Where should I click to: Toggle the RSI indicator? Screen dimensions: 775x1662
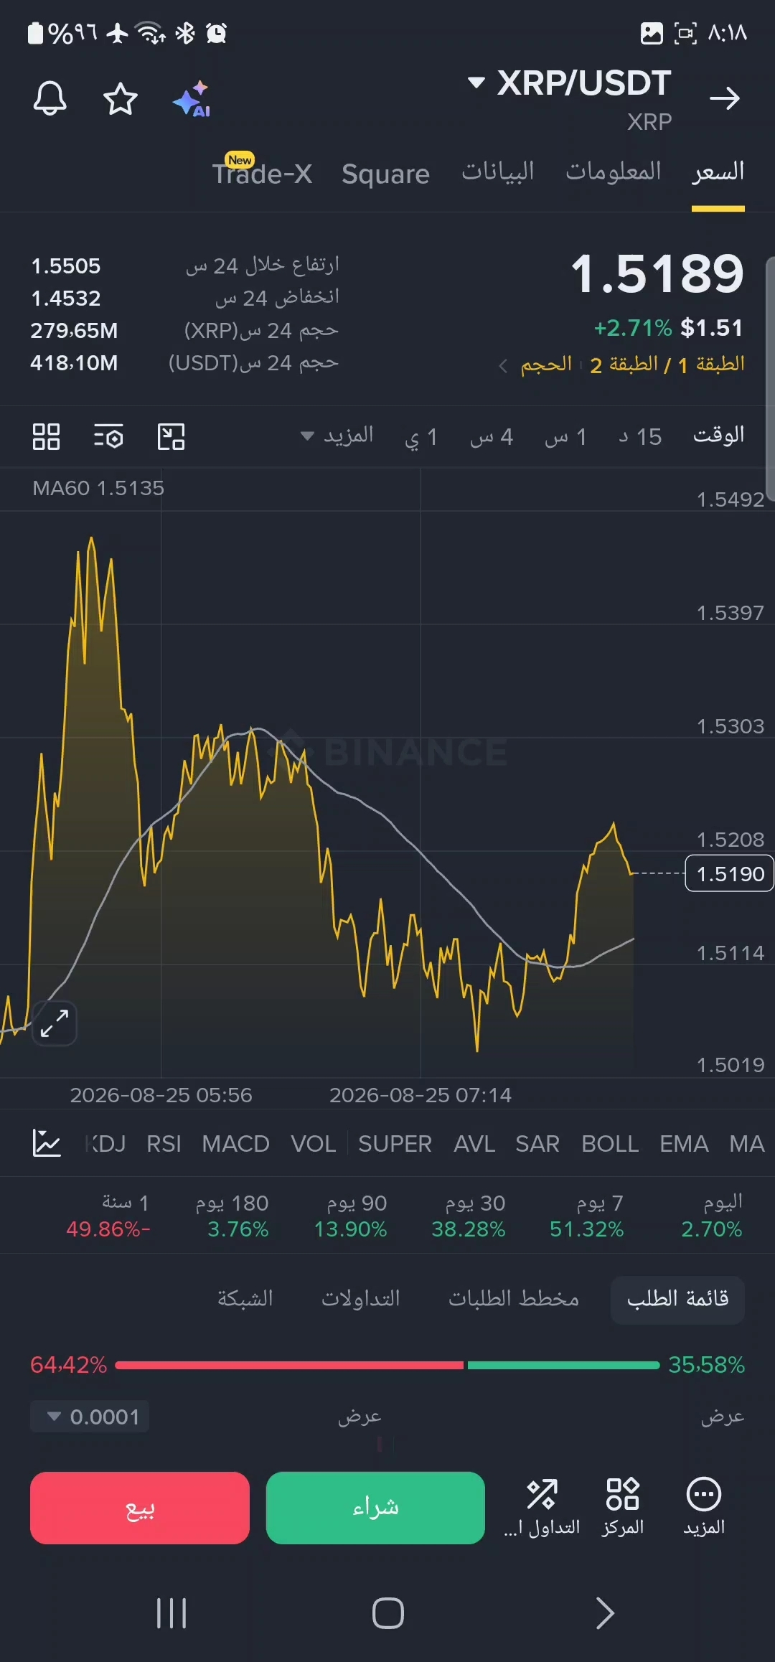[164, 1143]
